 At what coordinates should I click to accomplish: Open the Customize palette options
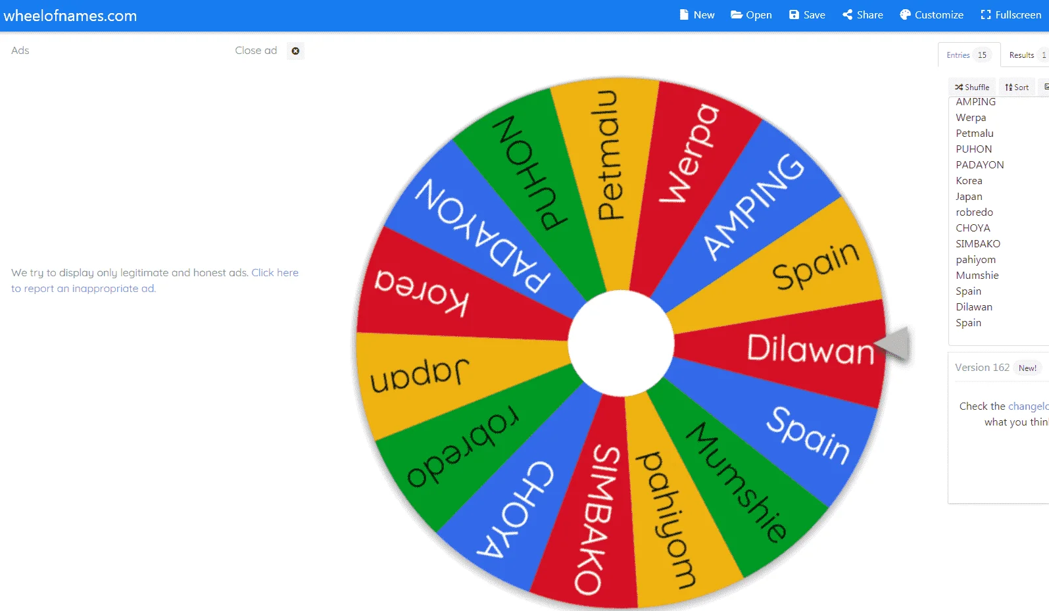click(931, 14)
